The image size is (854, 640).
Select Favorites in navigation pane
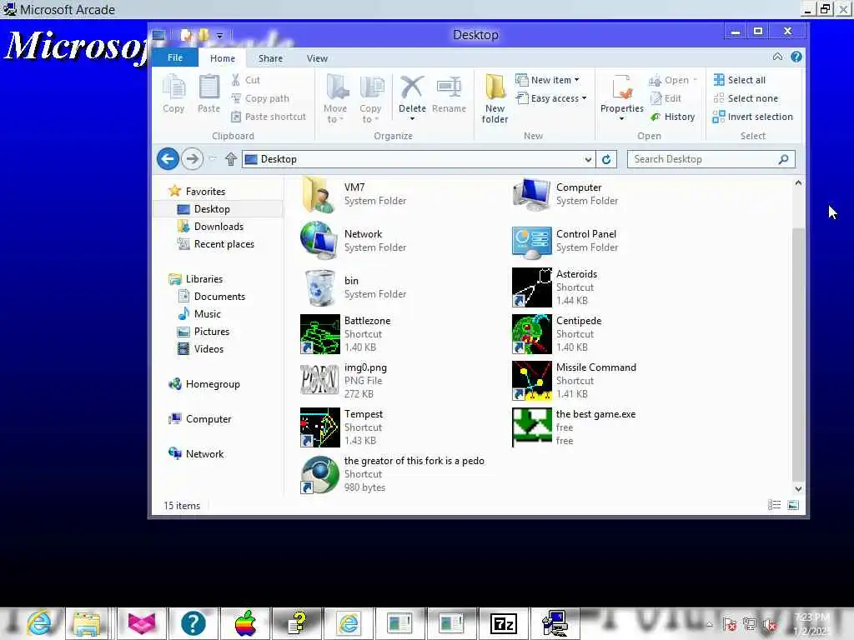[205, 192]
